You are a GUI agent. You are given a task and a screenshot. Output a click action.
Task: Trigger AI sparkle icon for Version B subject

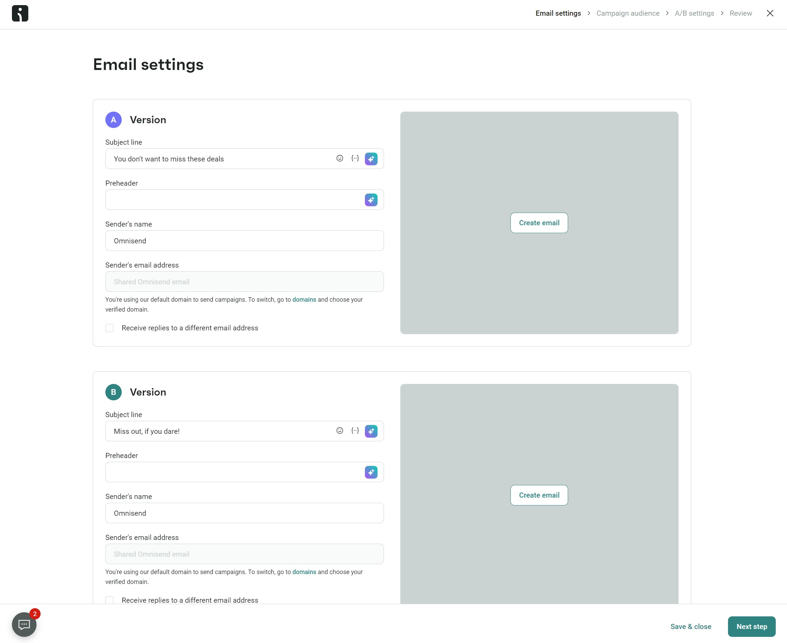click(371, 431)
